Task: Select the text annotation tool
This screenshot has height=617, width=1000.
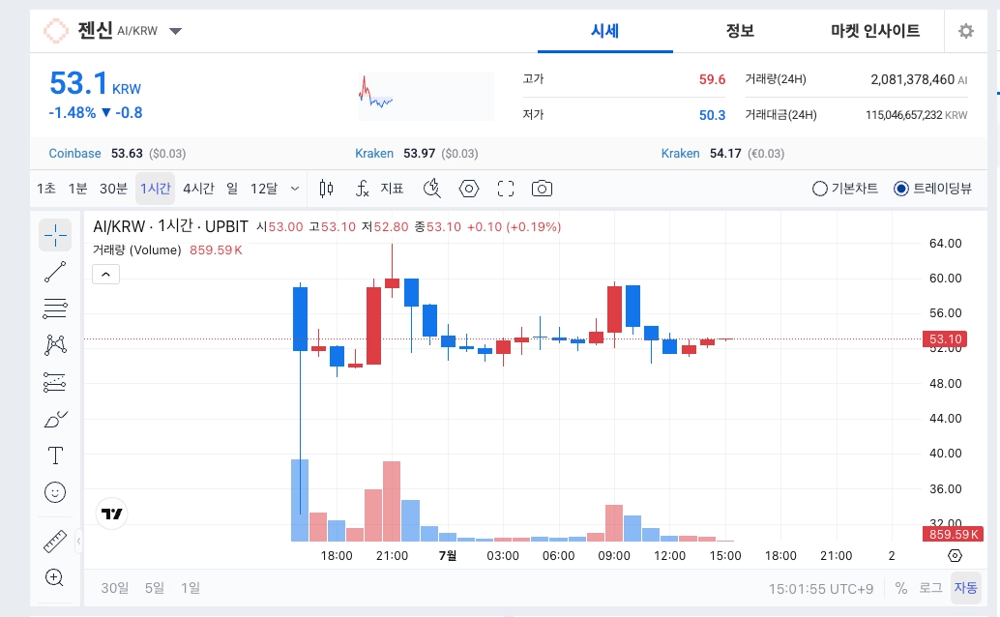Action: coord(55,455)
